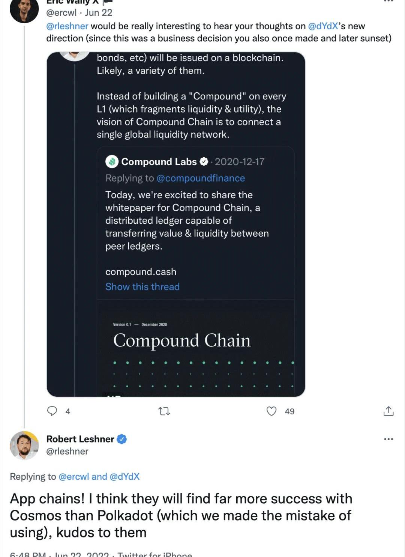Click the Robert Leshner display name
Viewport: 405px width, 557px height.
80,439
